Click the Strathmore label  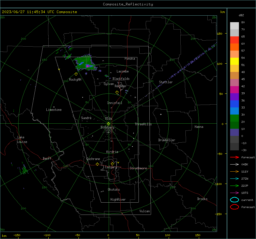coord(138,168)
